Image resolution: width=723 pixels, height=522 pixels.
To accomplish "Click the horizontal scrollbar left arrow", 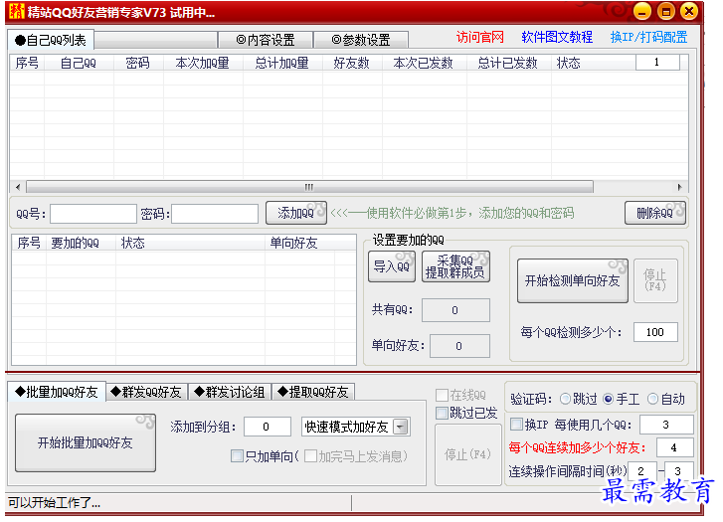I will 18,187.
